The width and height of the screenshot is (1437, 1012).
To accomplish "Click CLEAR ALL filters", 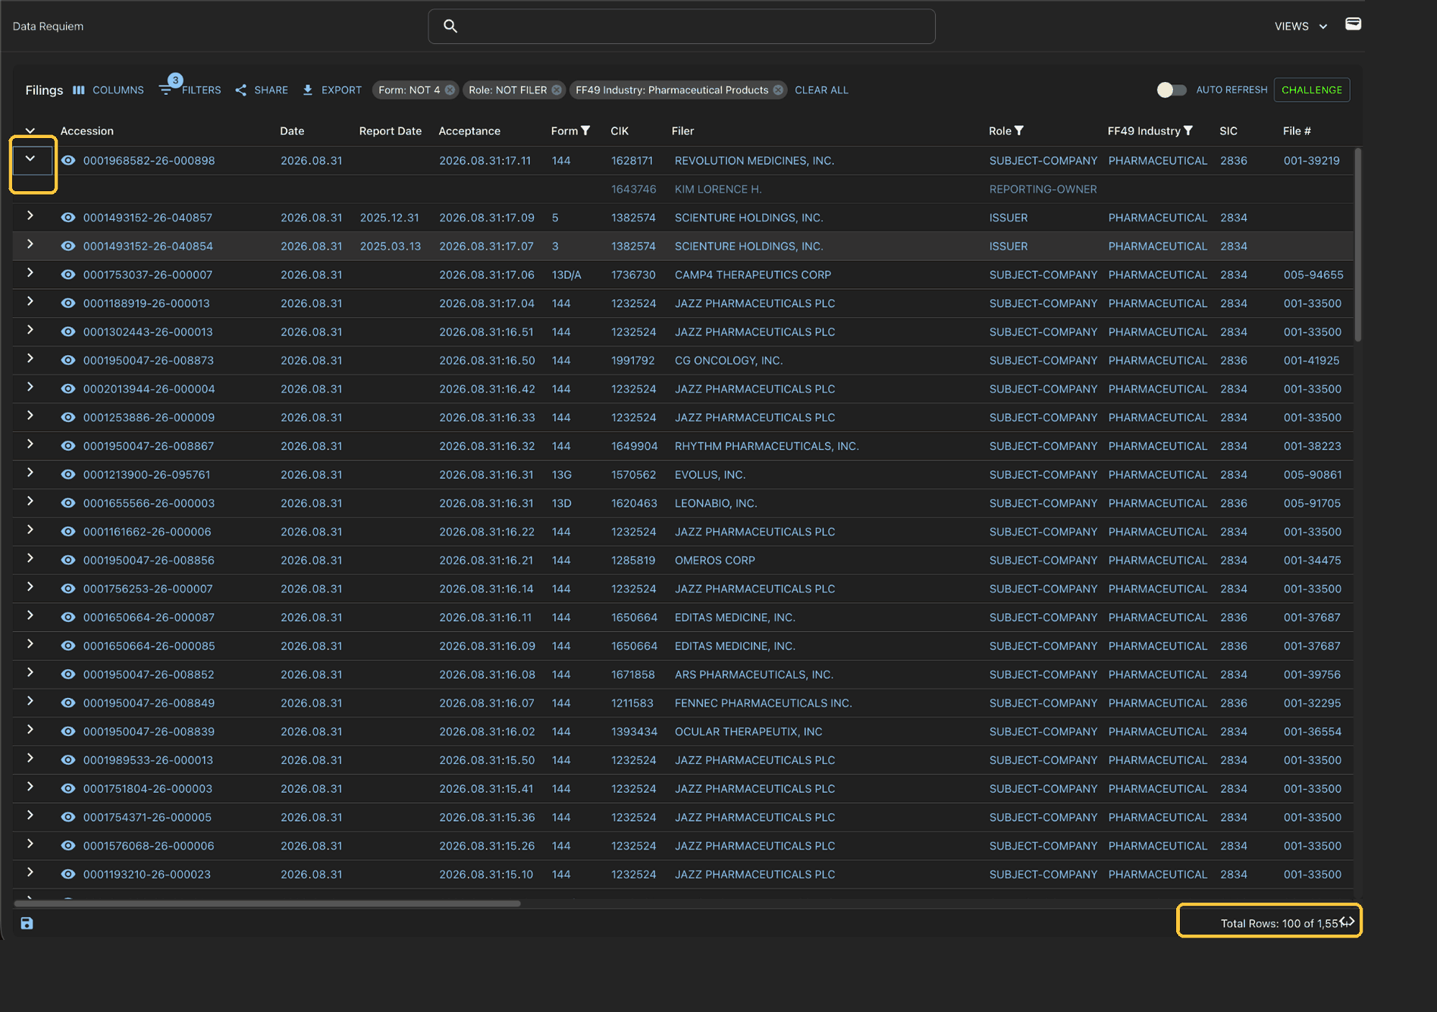I will point(821,90).
